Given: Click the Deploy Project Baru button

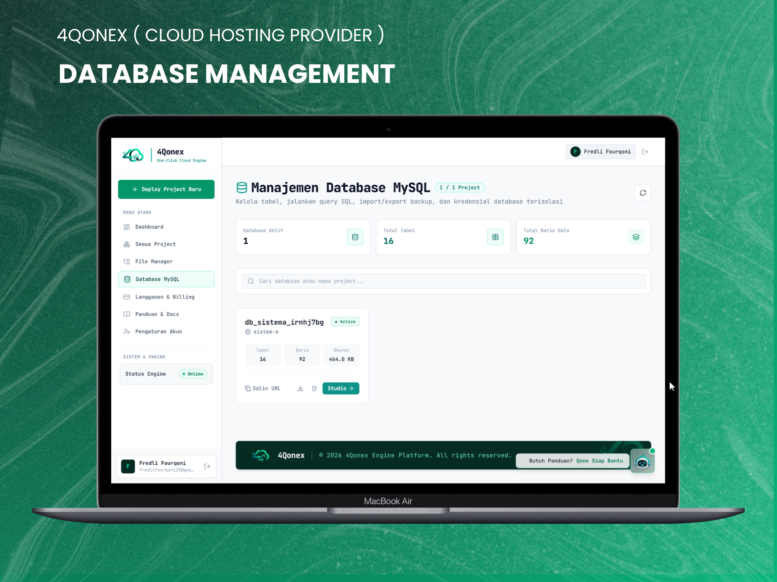Looking at the screenshot, I should pos(166,189).
